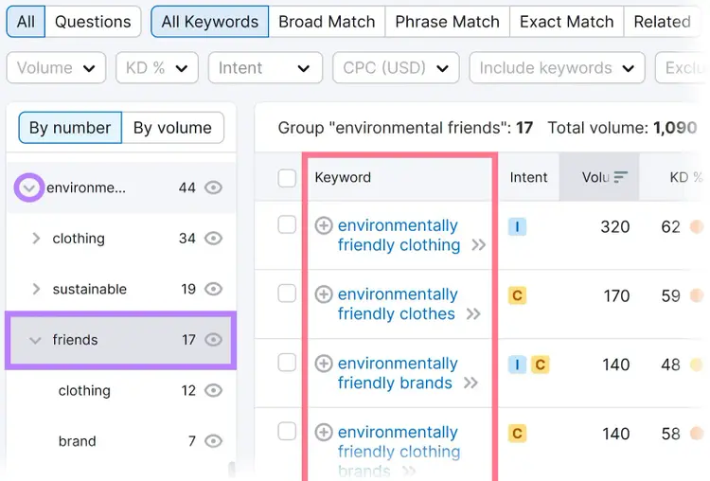Expand the clothing group under environme...
This screenshot has height=481, width=710.
pos(36,239)
